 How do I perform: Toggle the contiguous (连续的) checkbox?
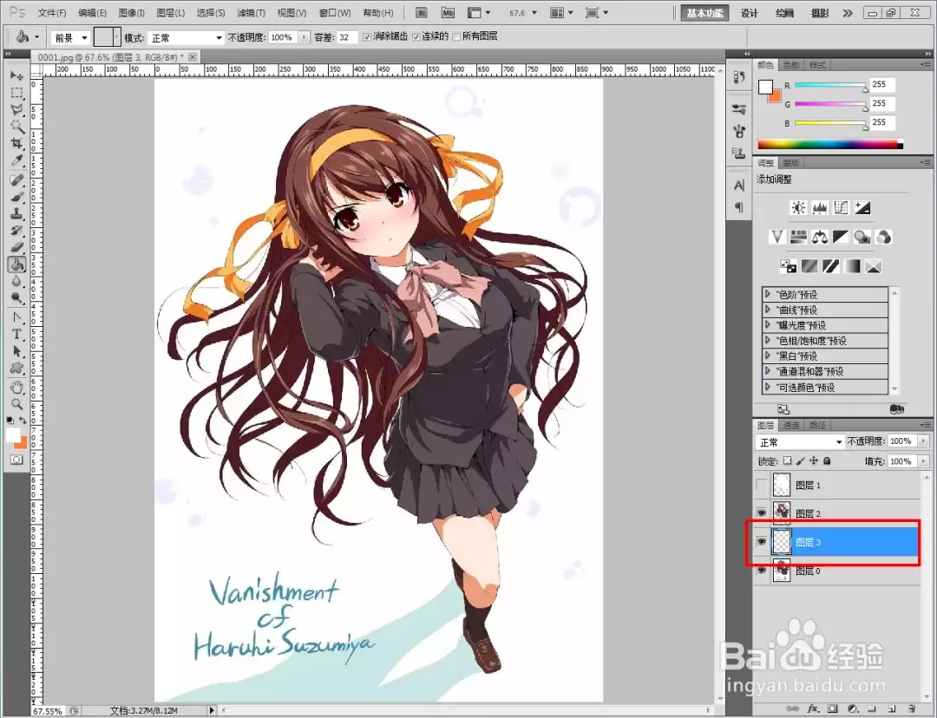416,37
